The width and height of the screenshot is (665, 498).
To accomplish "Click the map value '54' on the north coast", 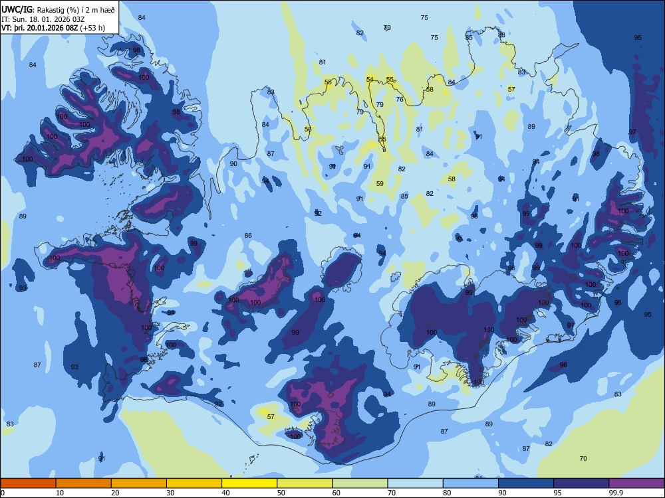I will click(x=370, y=79).
